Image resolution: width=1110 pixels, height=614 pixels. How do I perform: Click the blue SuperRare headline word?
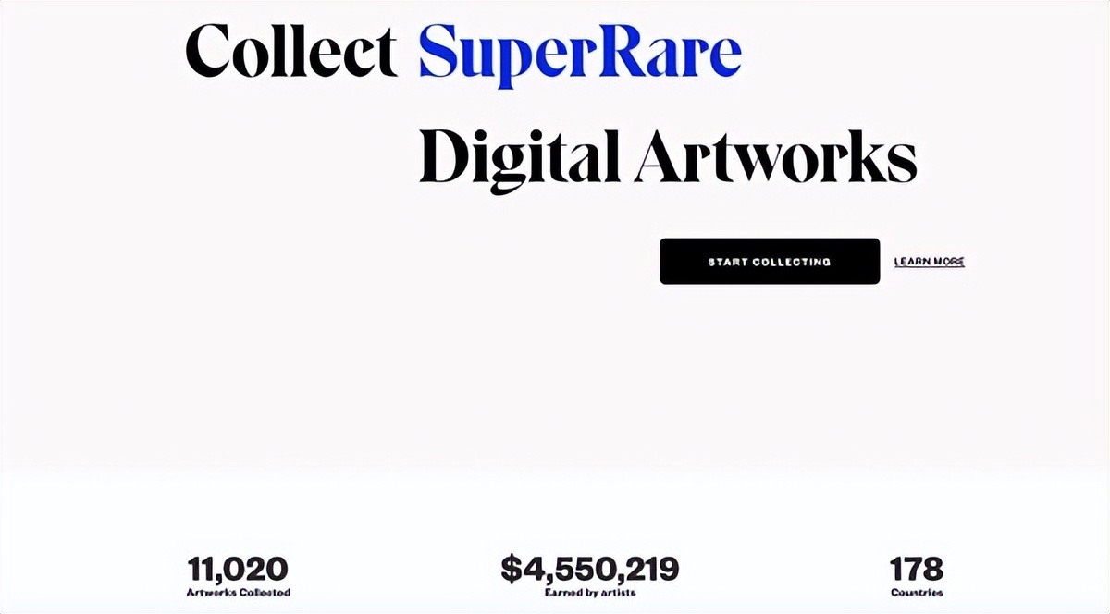tap(580, 54)
